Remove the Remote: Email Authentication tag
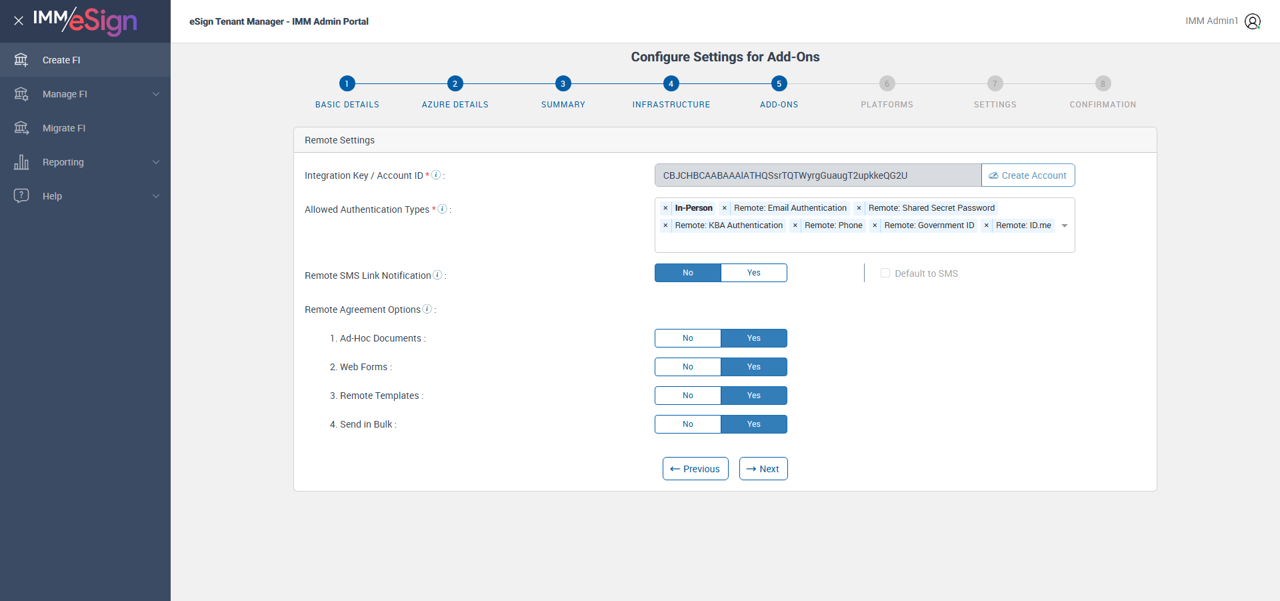The width and height of the screenshot is (1280, 601). 725,208
